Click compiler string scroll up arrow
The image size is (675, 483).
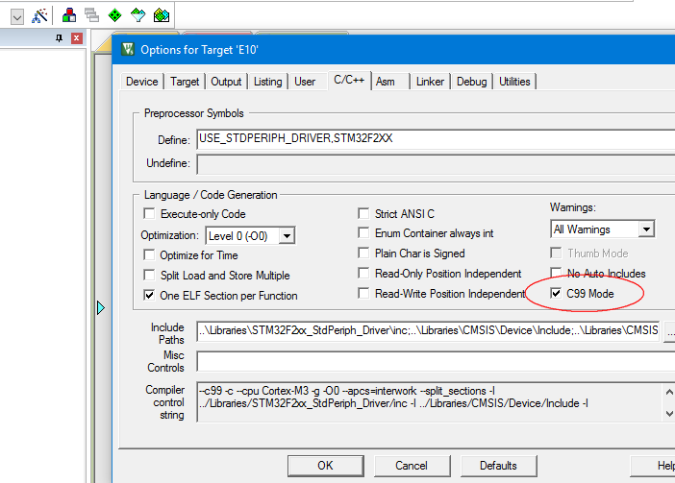click(669, 392)
